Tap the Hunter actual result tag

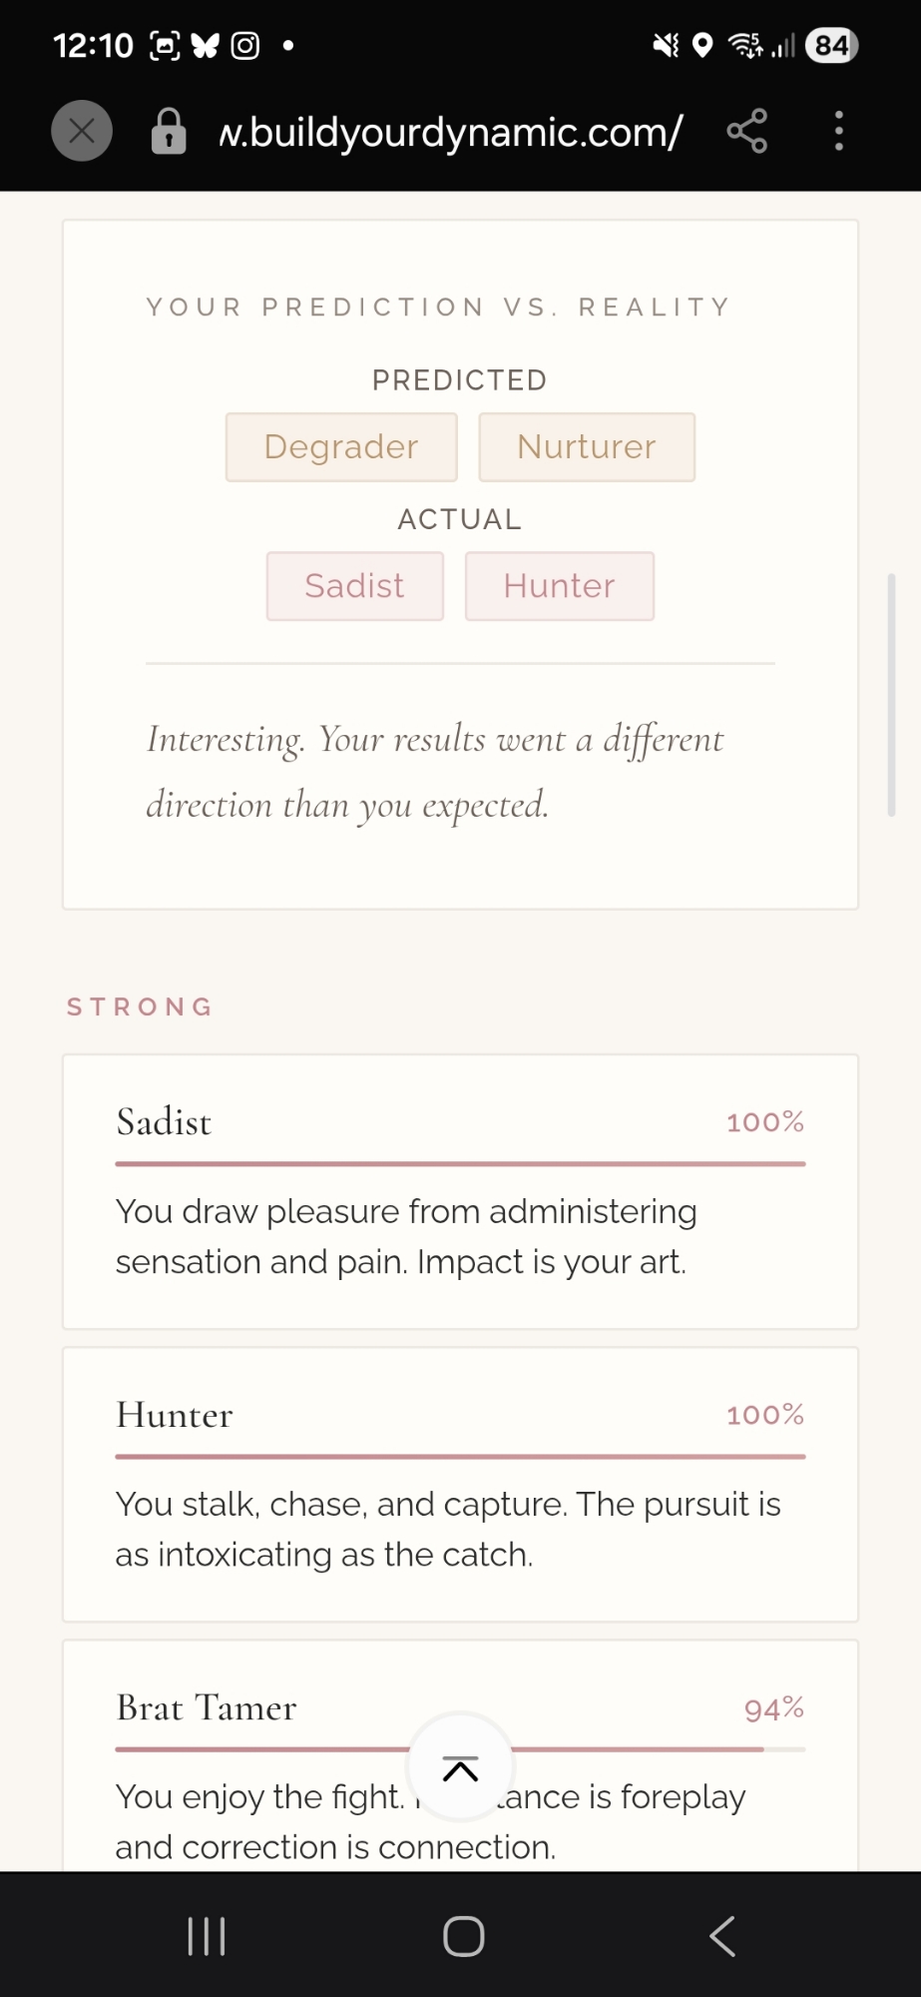click(x=559, y=586)
